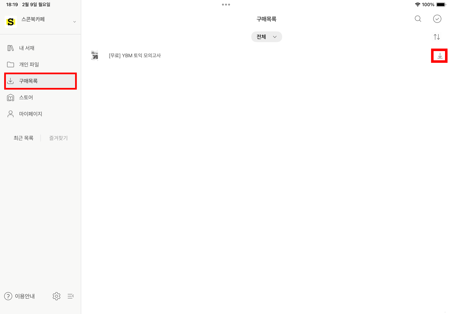The image size is (452, 314).
Task: Toggle selection mode with checkmark circle
Action: coord(437,19)
